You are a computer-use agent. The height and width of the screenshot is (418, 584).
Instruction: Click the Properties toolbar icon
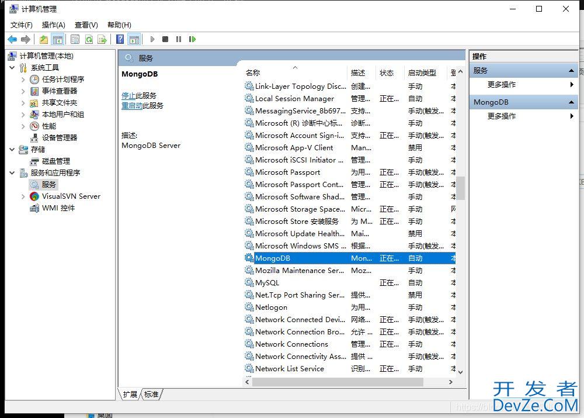(x=75, y=39)
